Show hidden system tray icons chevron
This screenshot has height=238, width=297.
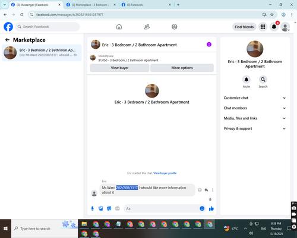245,228
